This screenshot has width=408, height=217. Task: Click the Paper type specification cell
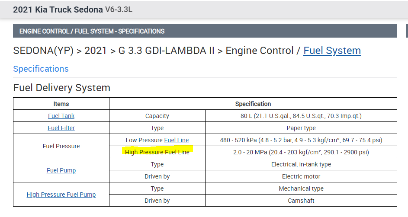pos(301,128)
